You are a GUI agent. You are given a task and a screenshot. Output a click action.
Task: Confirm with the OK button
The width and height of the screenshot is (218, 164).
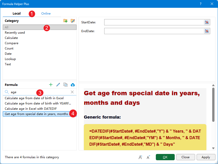coord(165,157)
